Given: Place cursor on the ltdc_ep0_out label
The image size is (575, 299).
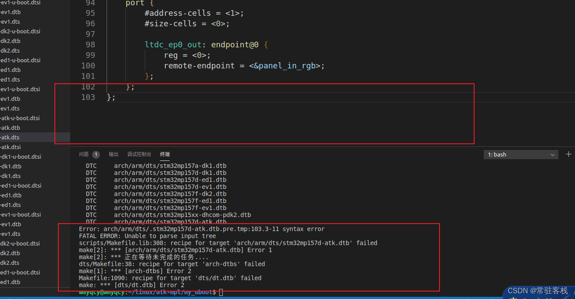Looking at the screenshot, I should (173, 44).
